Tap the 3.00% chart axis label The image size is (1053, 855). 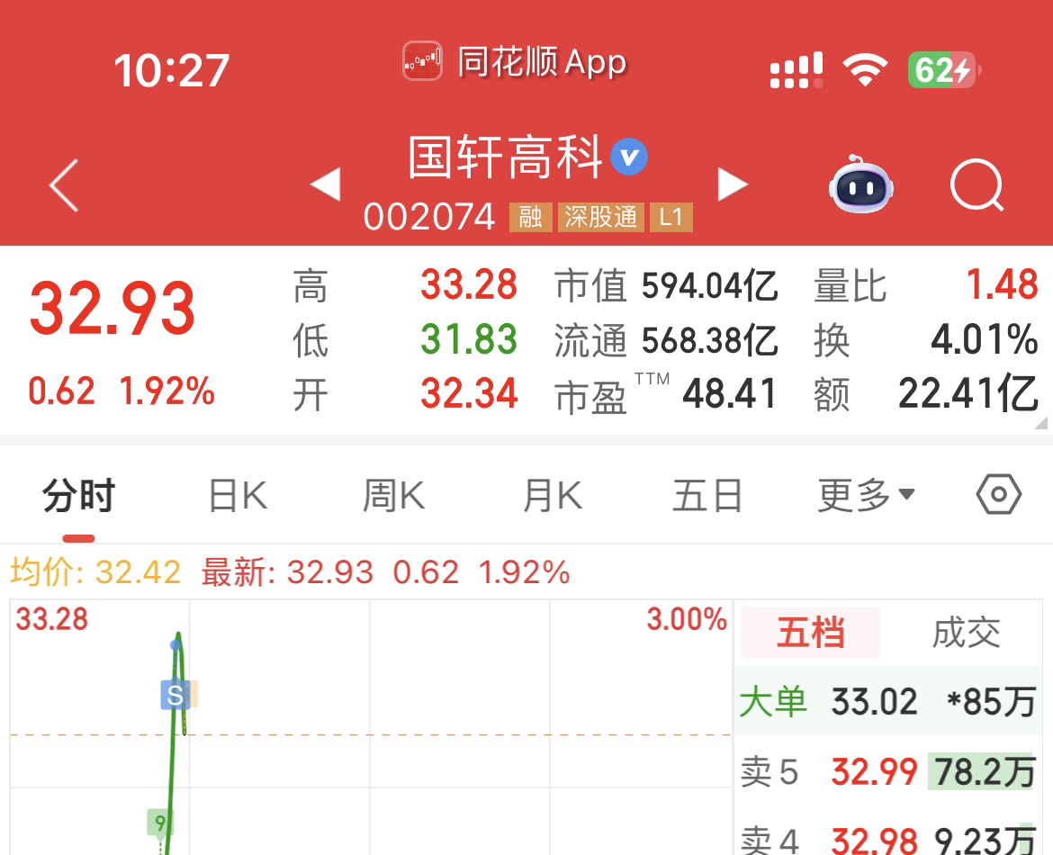tap(687, 618)
